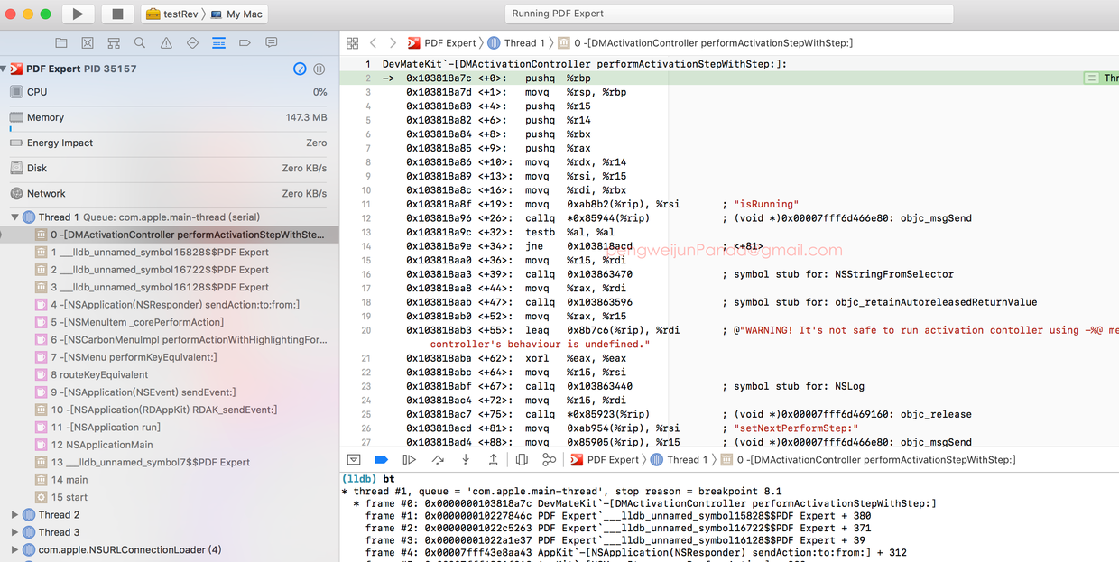Select frame 15 start
This screenshot has height=562, width=1119.
coord(169,497)
